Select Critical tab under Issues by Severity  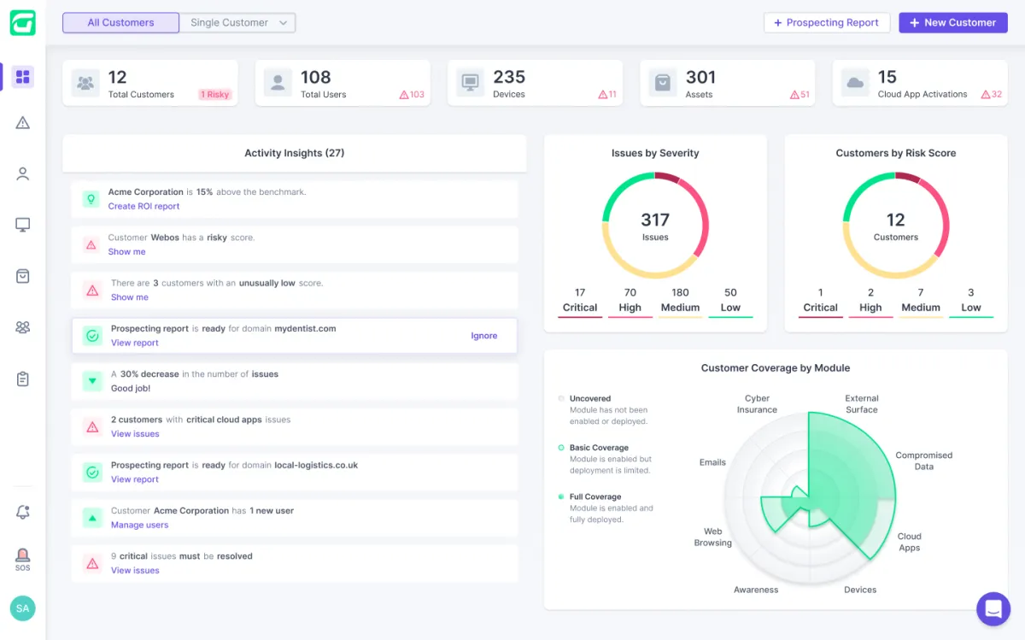(580, 301)
